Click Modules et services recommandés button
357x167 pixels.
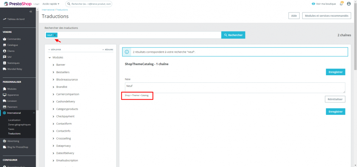327,16
